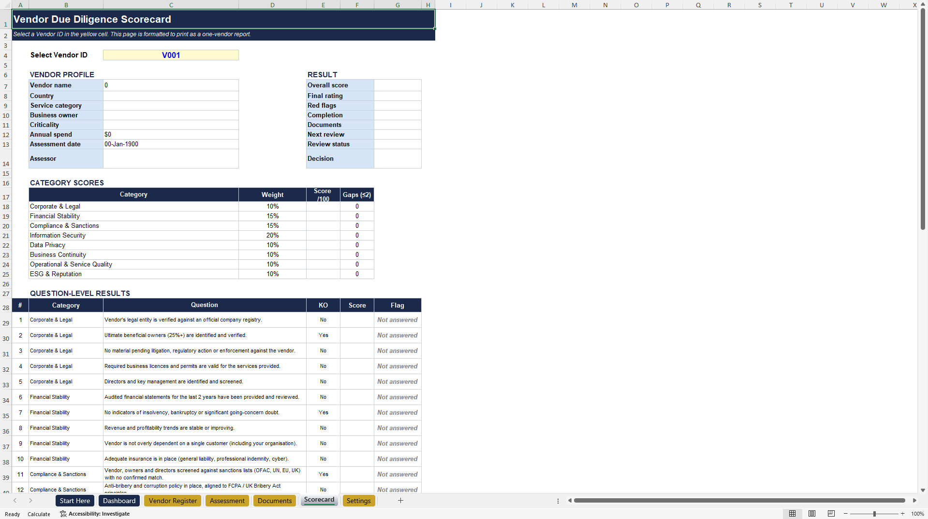The height and width of the screenshot is (519, 928).
Task: Switch to Normal view icon
Action: 792,514
